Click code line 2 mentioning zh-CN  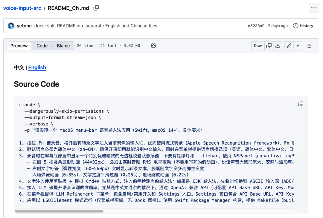(x=156, y=149)
